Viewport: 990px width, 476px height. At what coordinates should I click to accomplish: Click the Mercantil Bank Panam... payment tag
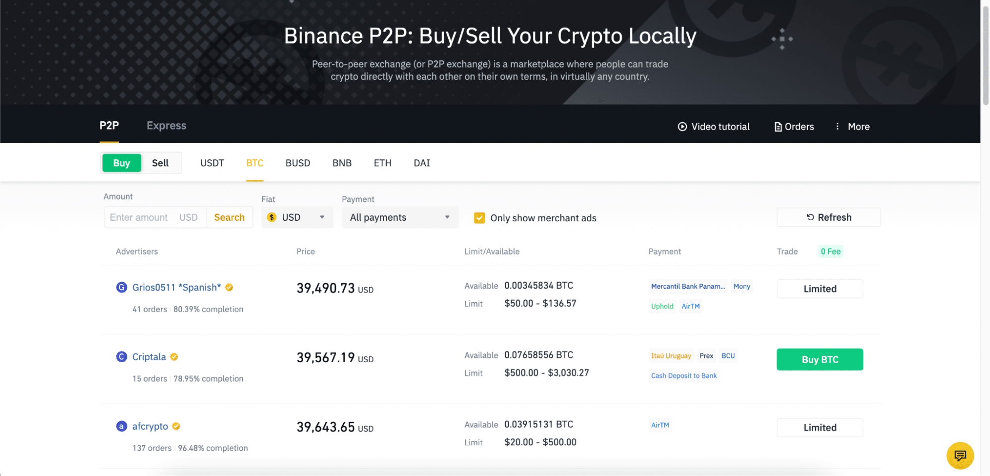click(687, 286)
